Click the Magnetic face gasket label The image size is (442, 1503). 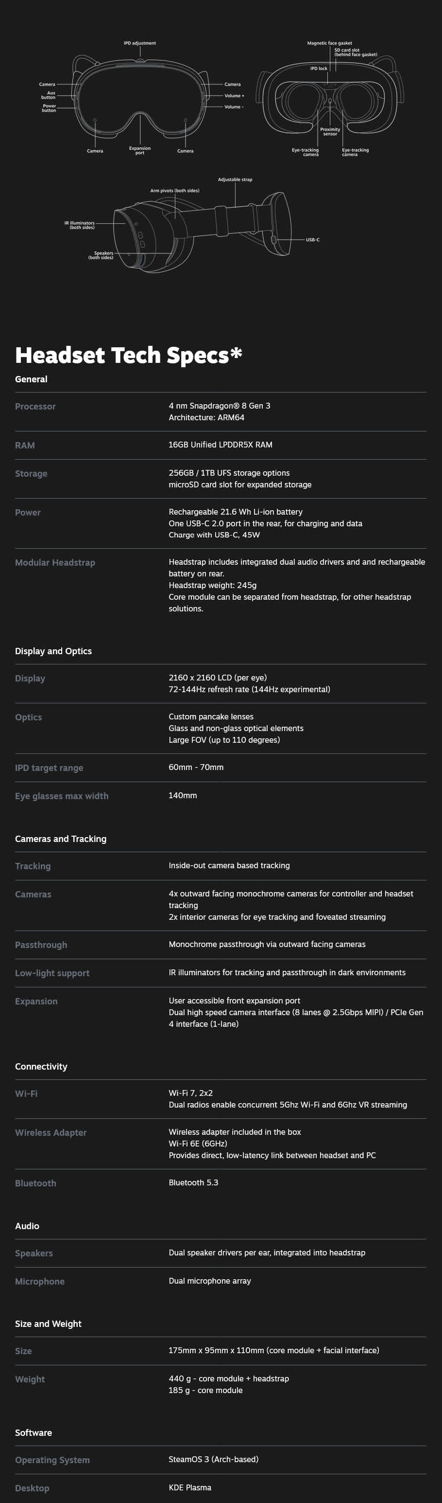(330, 43)
